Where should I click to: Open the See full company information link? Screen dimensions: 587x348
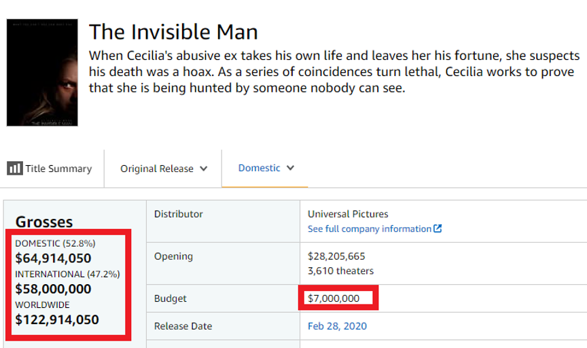[x=370, y=229]
